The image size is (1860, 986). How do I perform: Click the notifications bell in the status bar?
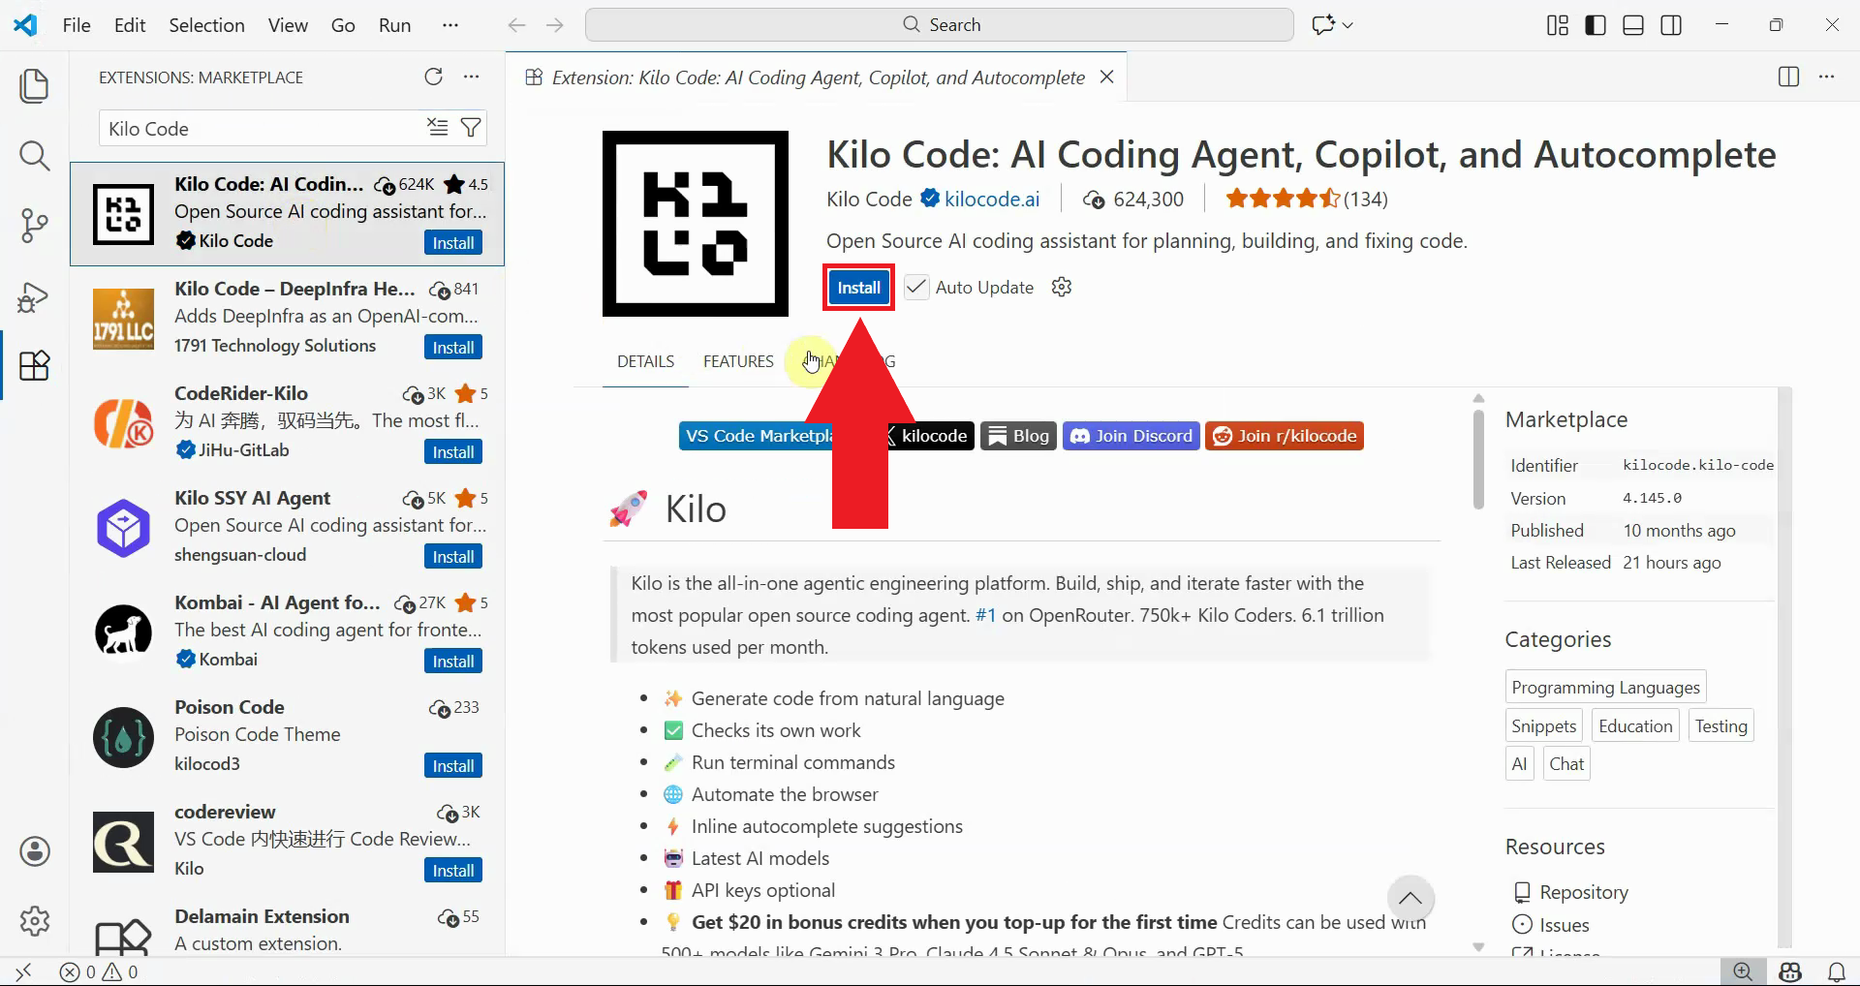tap(1837, 971)
